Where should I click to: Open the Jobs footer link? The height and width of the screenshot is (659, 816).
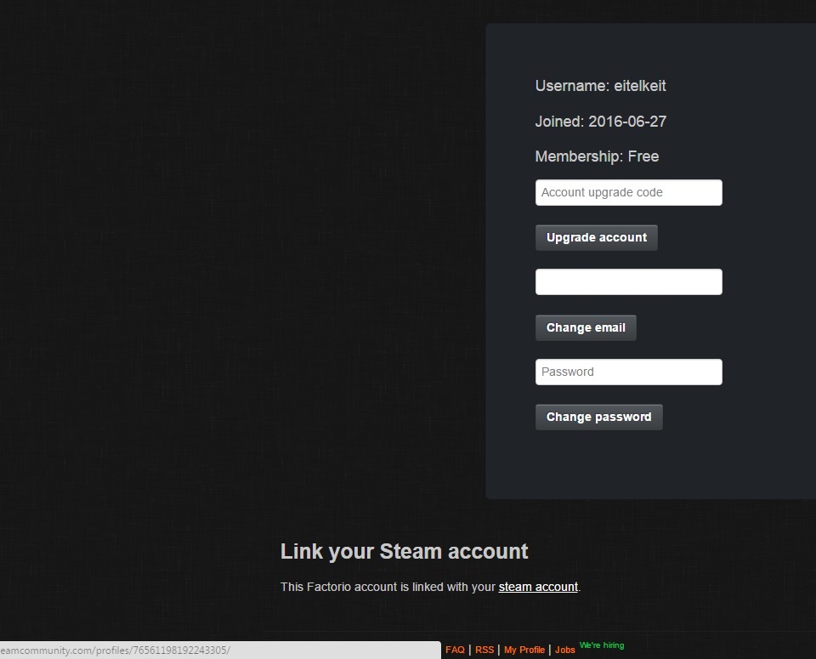point(564,650)
